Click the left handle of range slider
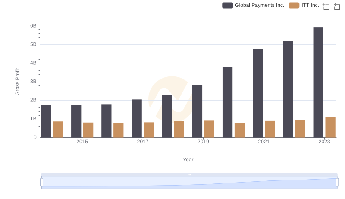 click(41, 183)
